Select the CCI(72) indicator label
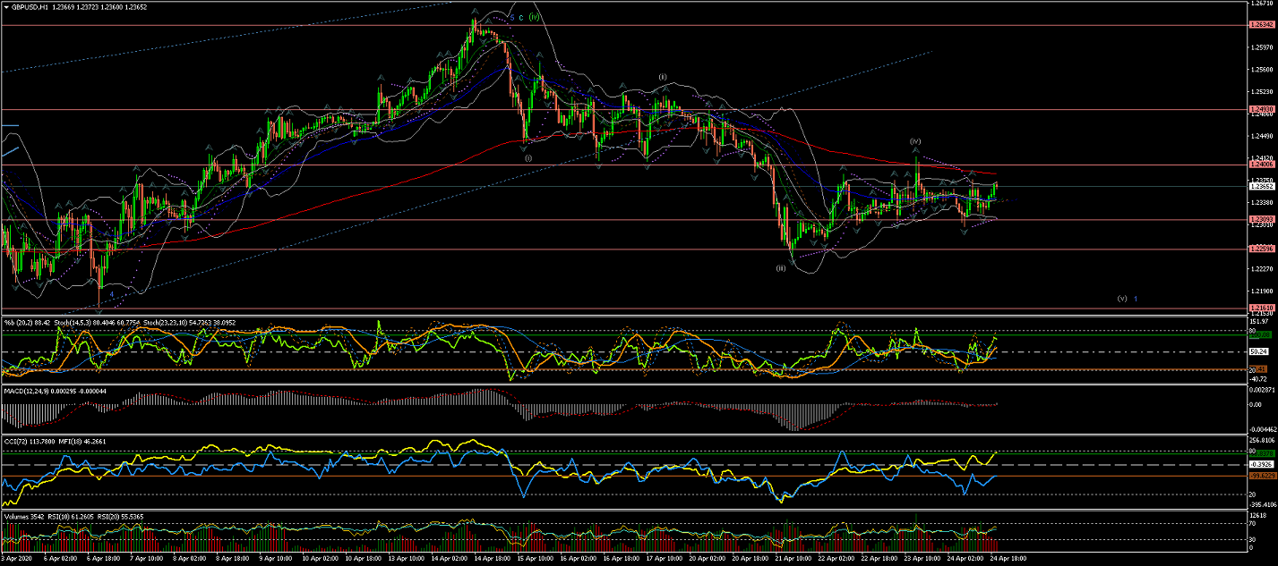The height and width of the screenshot is (566, 1278). coord(15,440)
